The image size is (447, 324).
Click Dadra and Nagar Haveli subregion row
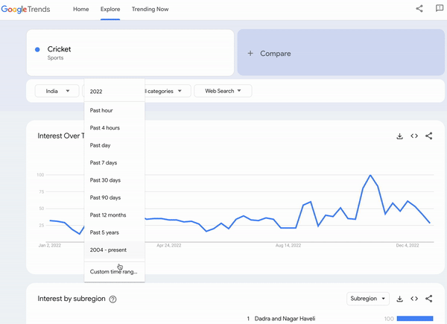click(x=340, y=319)
